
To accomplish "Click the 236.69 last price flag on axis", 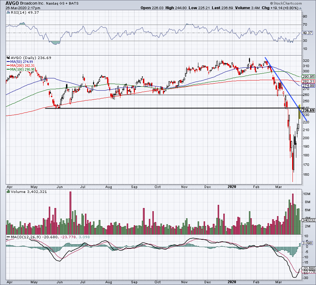I will tap(308, 110).
